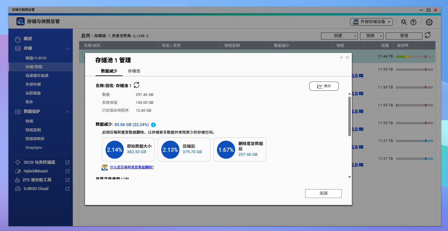Expand the 创建 dropdown menu
448x231 pixels.
(x=339, y=36)
